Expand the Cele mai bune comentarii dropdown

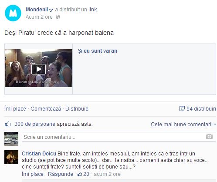[183, 125]
